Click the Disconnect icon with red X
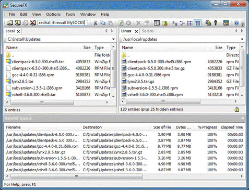The image size is (249, 190). tap(33, 23)
